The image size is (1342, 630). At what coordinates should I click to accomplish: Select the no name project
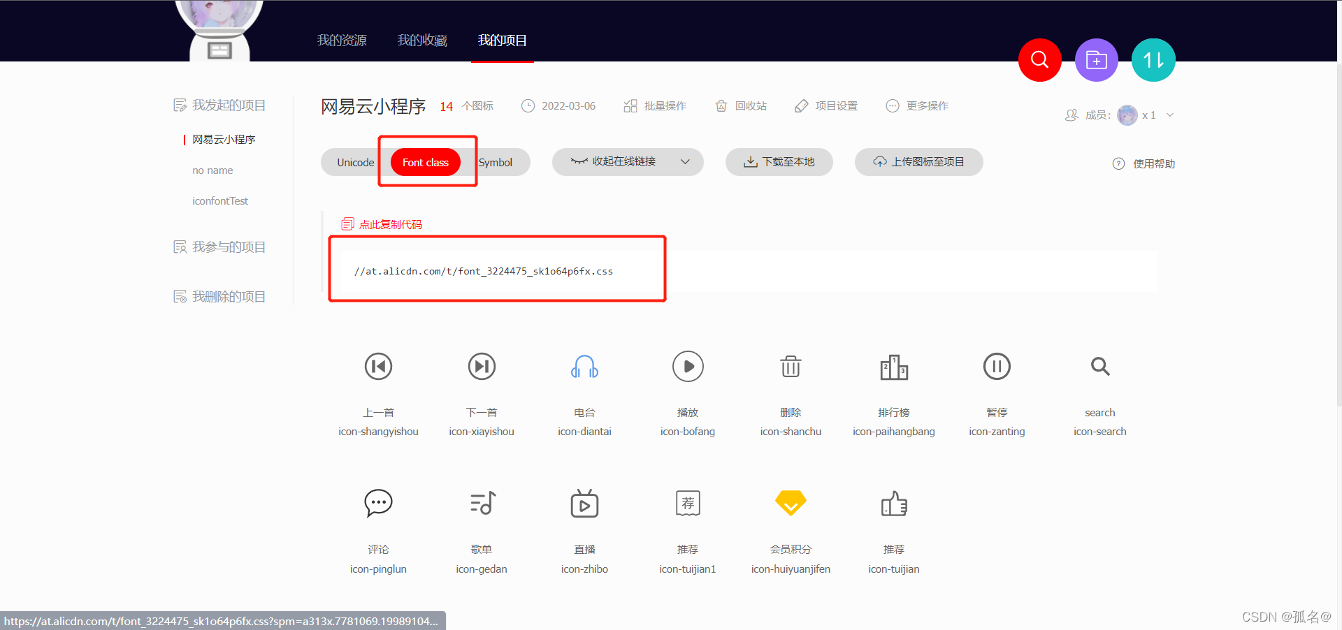212,170
